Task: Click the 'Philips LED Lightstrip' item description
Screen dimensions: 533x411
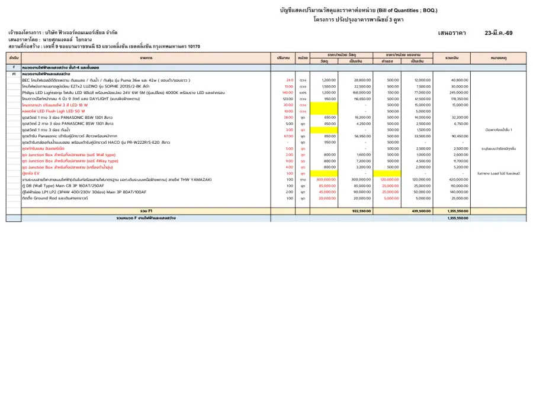Action: coord(123,93)
